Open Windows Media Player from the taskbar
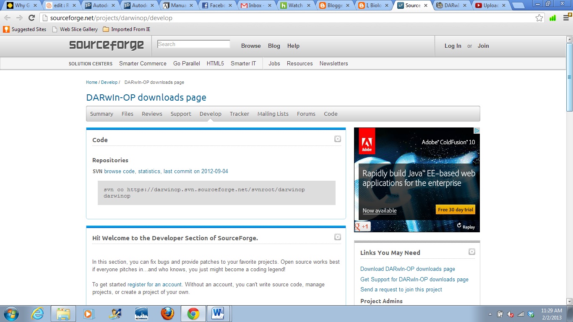The width and height of the screenshot is (573, 322). tap(89, 314)
